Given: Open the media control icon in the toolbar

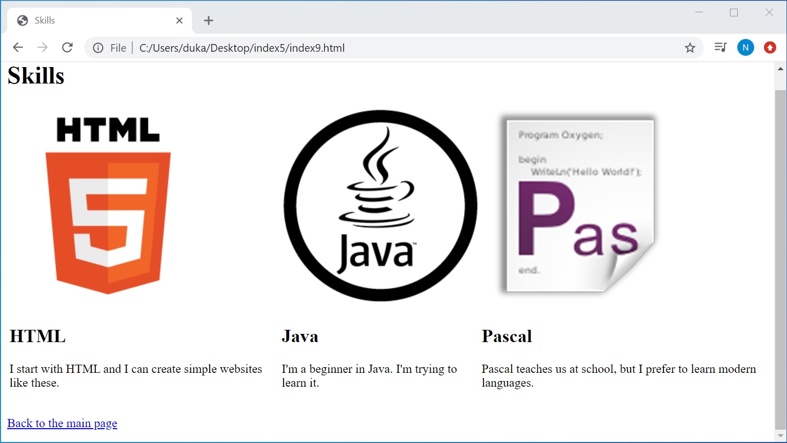Looking at the screenshot, I should (720, 48).
